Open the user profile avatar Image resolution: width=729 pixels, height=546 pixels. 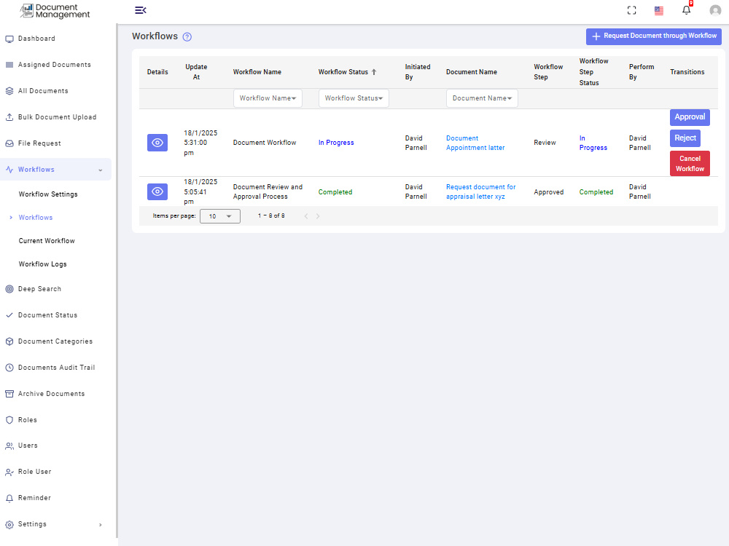coord(715,10)
